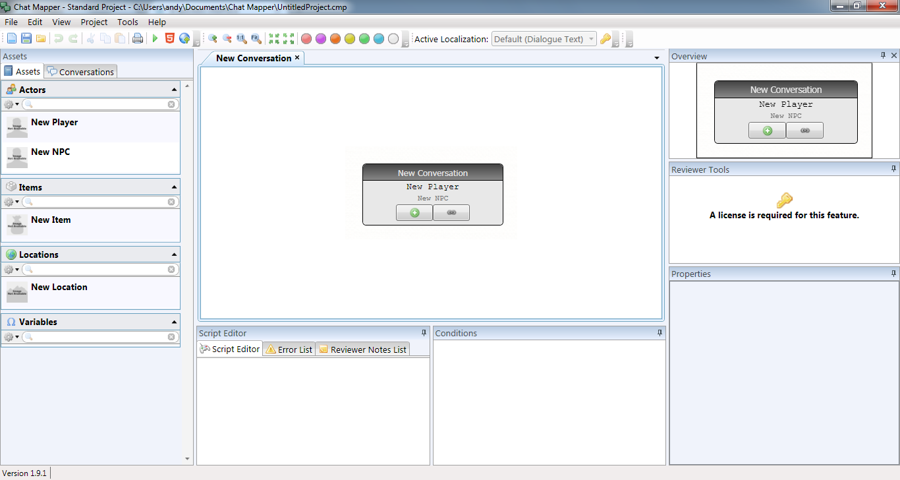Click the Zoom to Fit icon

point(256,39)
